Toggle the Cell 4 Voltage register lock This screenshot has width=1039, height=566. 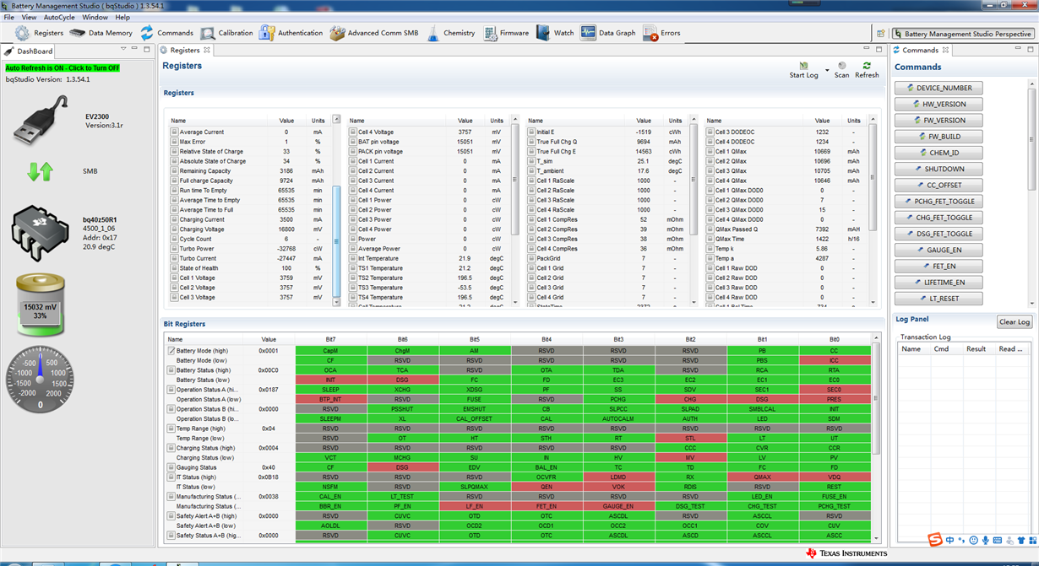[353, 132]
